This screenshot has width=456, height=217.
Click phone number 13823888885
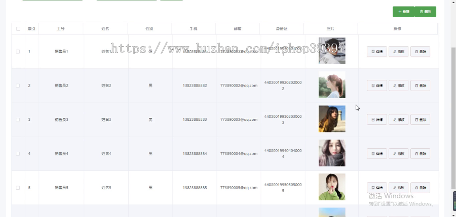pos(195,188)
